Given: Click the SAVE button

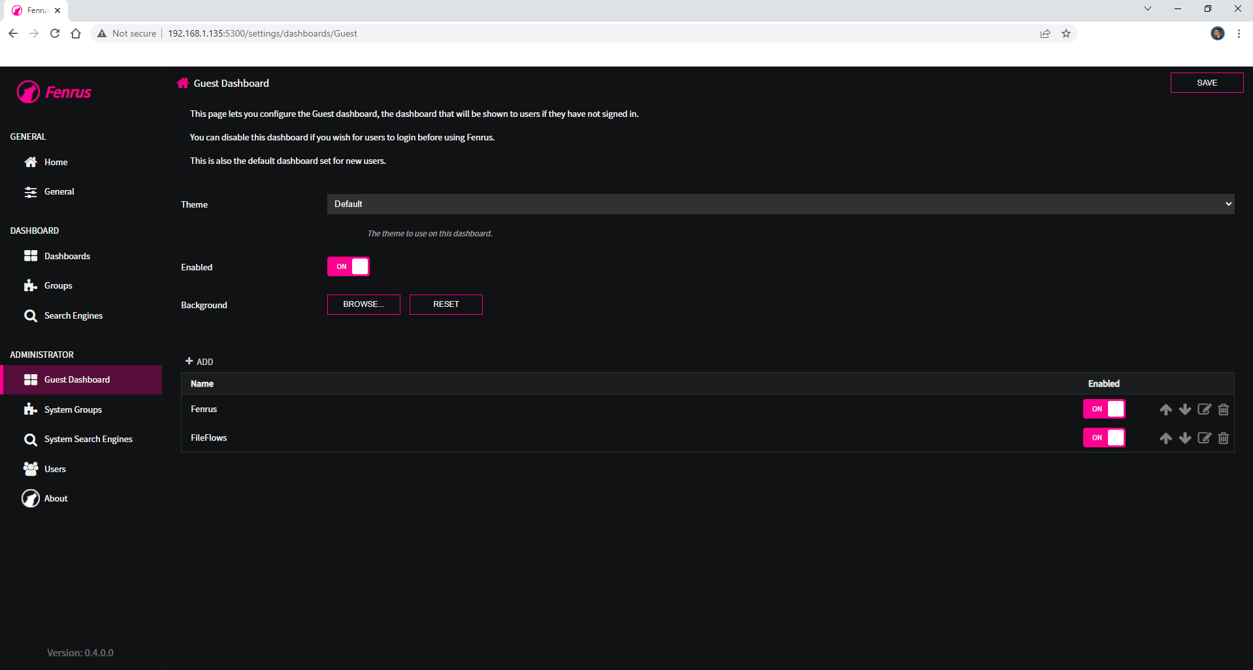Looking at the screenshot, I should tap(1206, 83).
